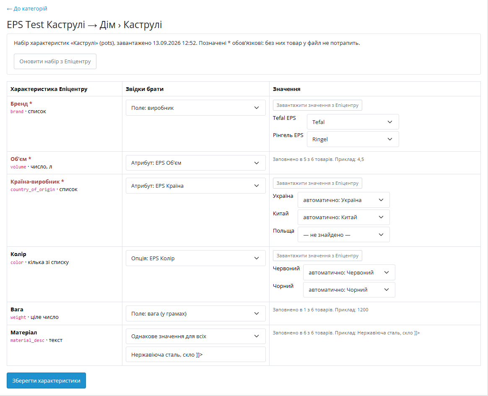Click «Заповнено в 5 з 6 товарів» hint

pyautogui.click(x=318, y=159)
